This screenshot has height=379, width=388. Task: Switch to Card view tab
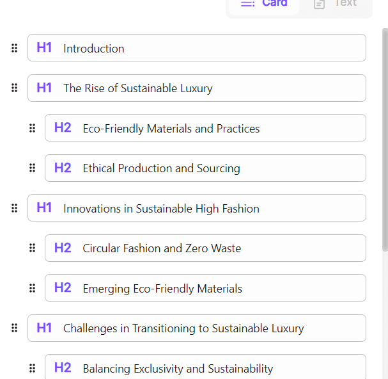pos(264,4)
